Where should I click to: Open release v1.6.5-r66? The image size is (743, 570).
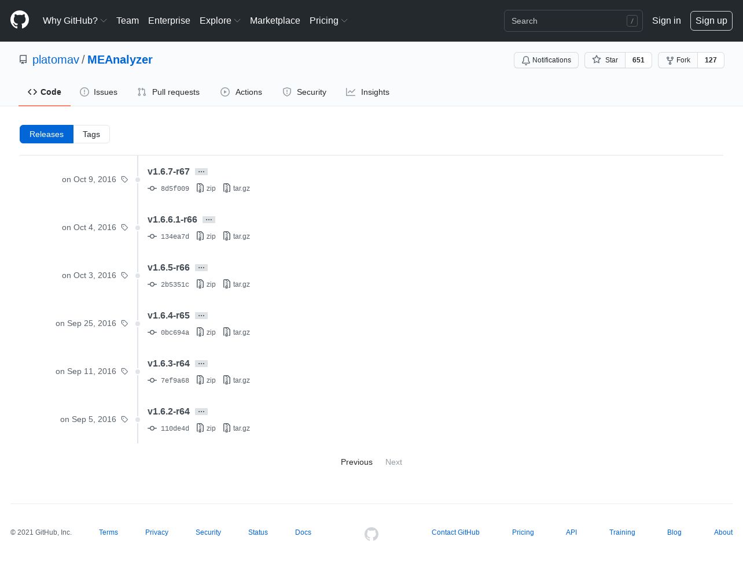pos(168,268)
